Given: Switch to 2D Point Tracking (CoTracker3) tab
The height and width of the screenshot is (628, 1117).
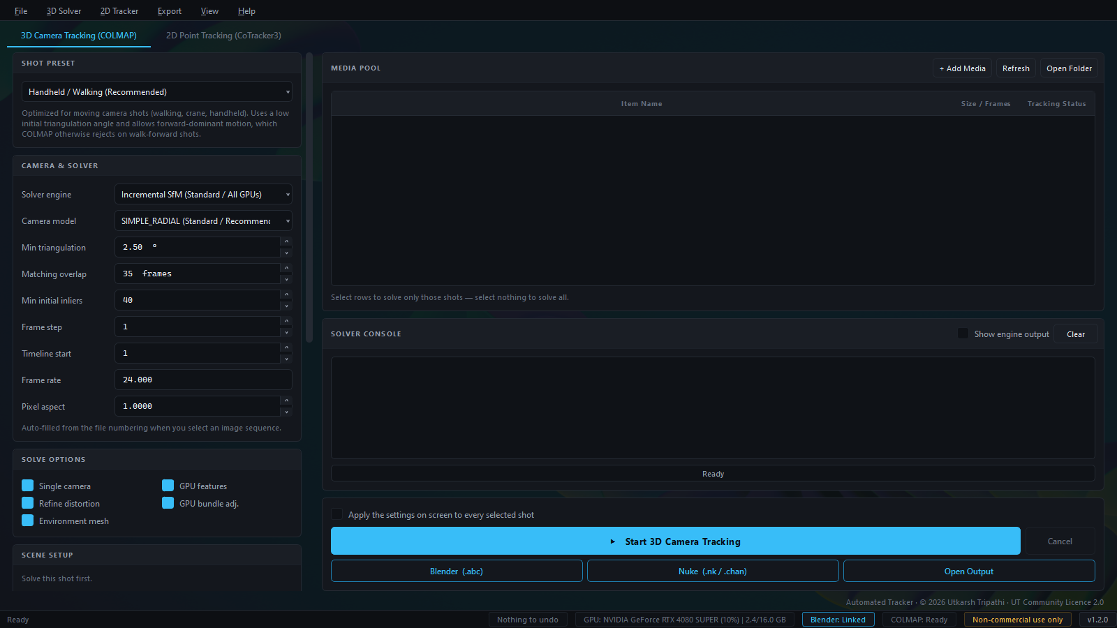Looking at the screenshot, I should 223,36.
